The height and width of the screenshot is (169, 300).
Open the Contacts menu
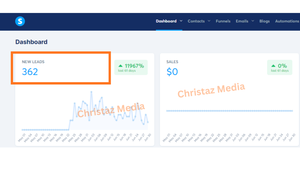[x=196, y=21]
